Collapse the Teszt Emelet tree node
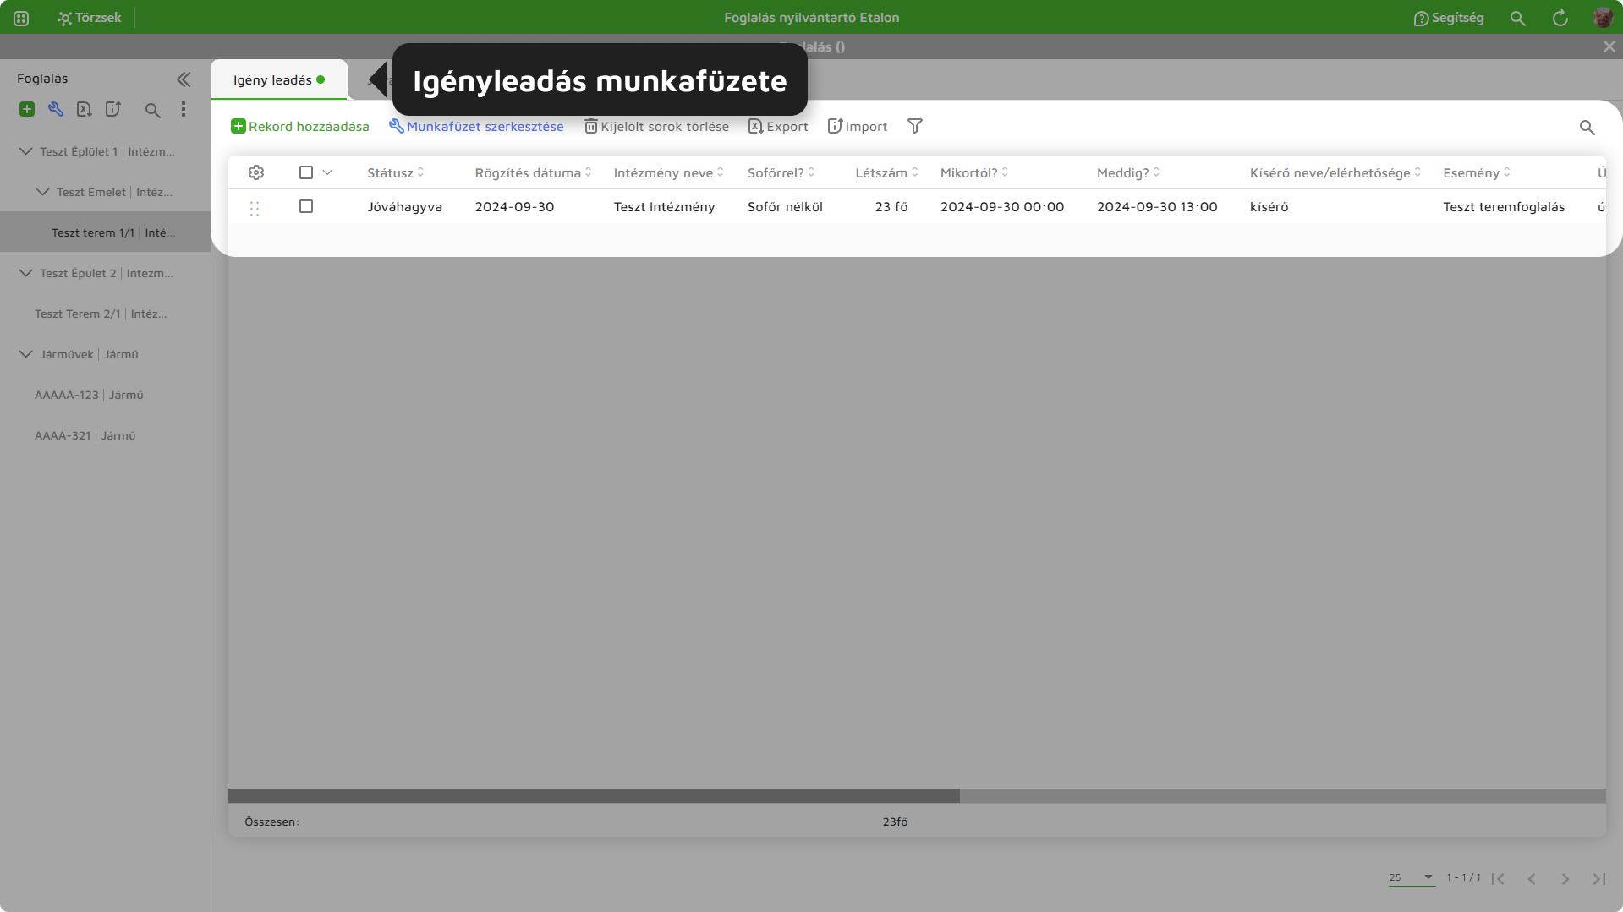The image size is (1623, 912). point(42,192)
